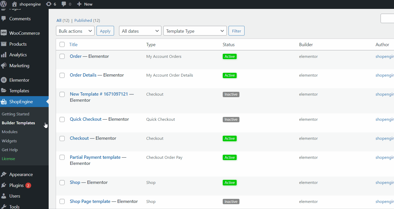Open the shopengine site home icon
The width and height of the screenshot is (394, 209).
click(14, 4)
